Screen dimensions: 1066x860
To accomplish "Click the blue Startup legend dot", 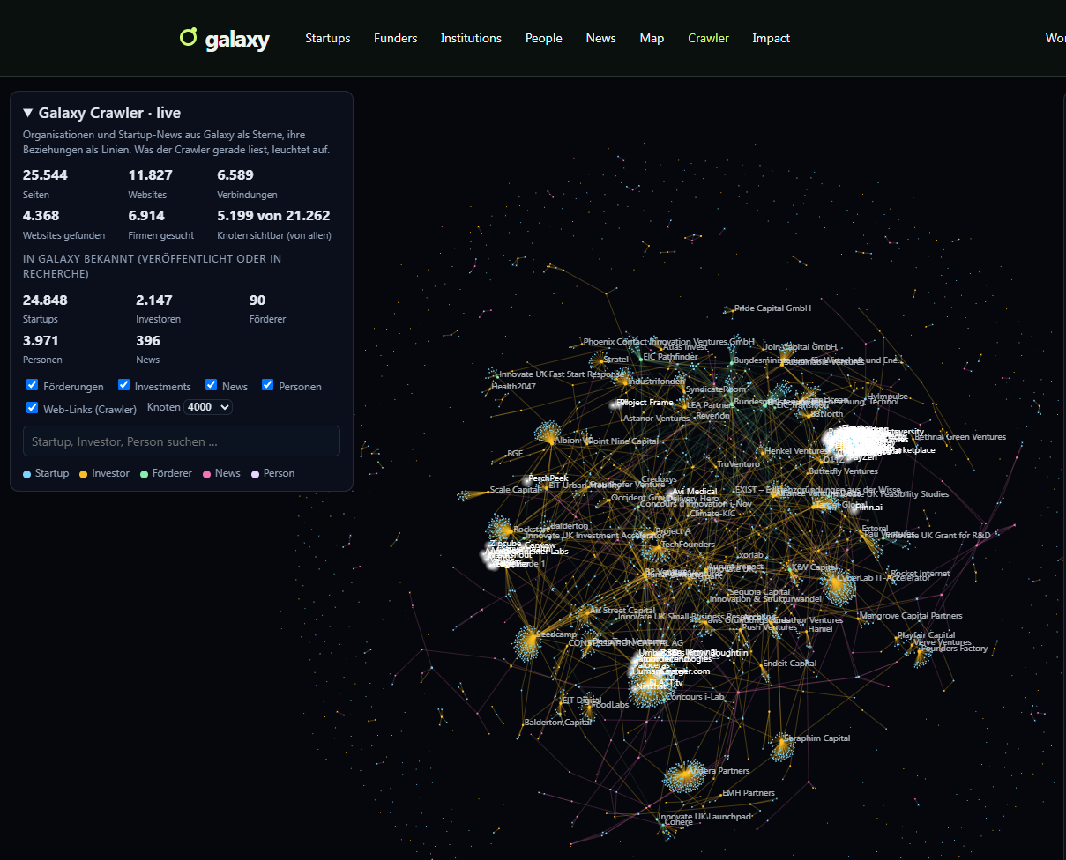I will [x=27, y=474].
